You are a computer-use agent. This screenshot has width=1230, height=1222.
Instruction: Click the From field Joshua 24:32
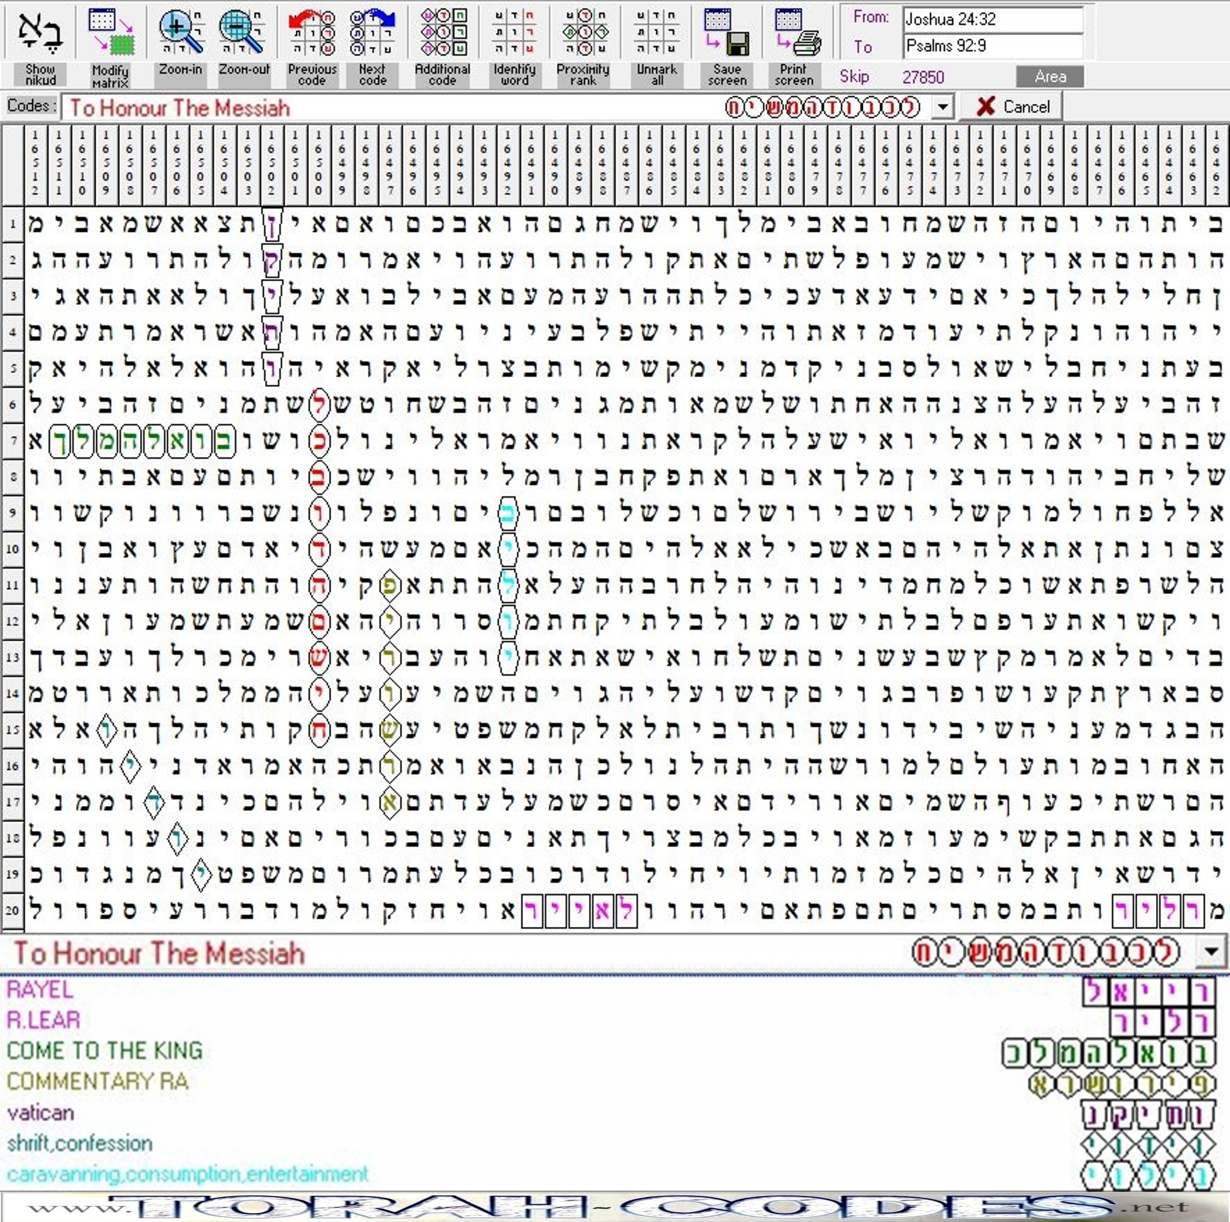pyautogui.click(x=992, y=19)
